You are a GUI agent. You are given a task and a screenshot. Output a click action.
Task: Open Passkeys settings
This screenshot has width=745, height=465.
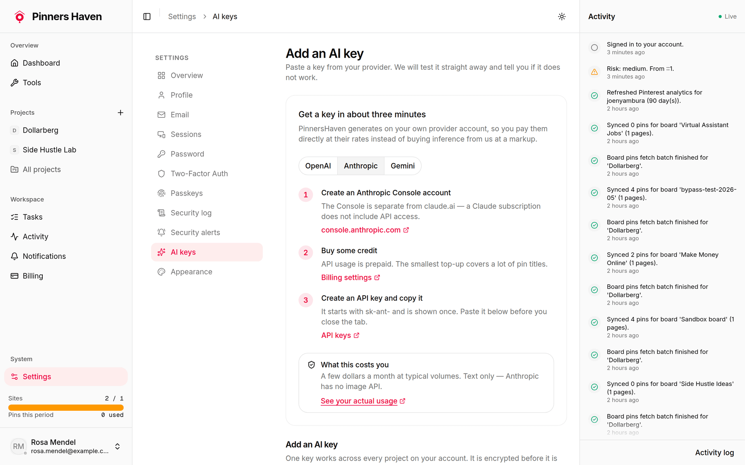coord(207,193)
